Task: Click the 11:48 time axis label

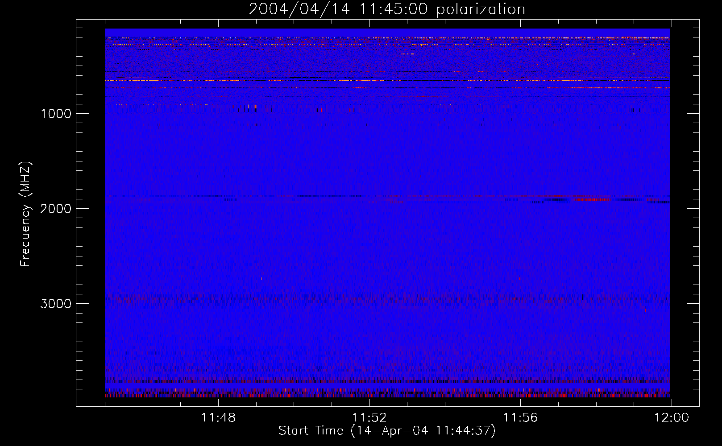Action: [218, 418]
